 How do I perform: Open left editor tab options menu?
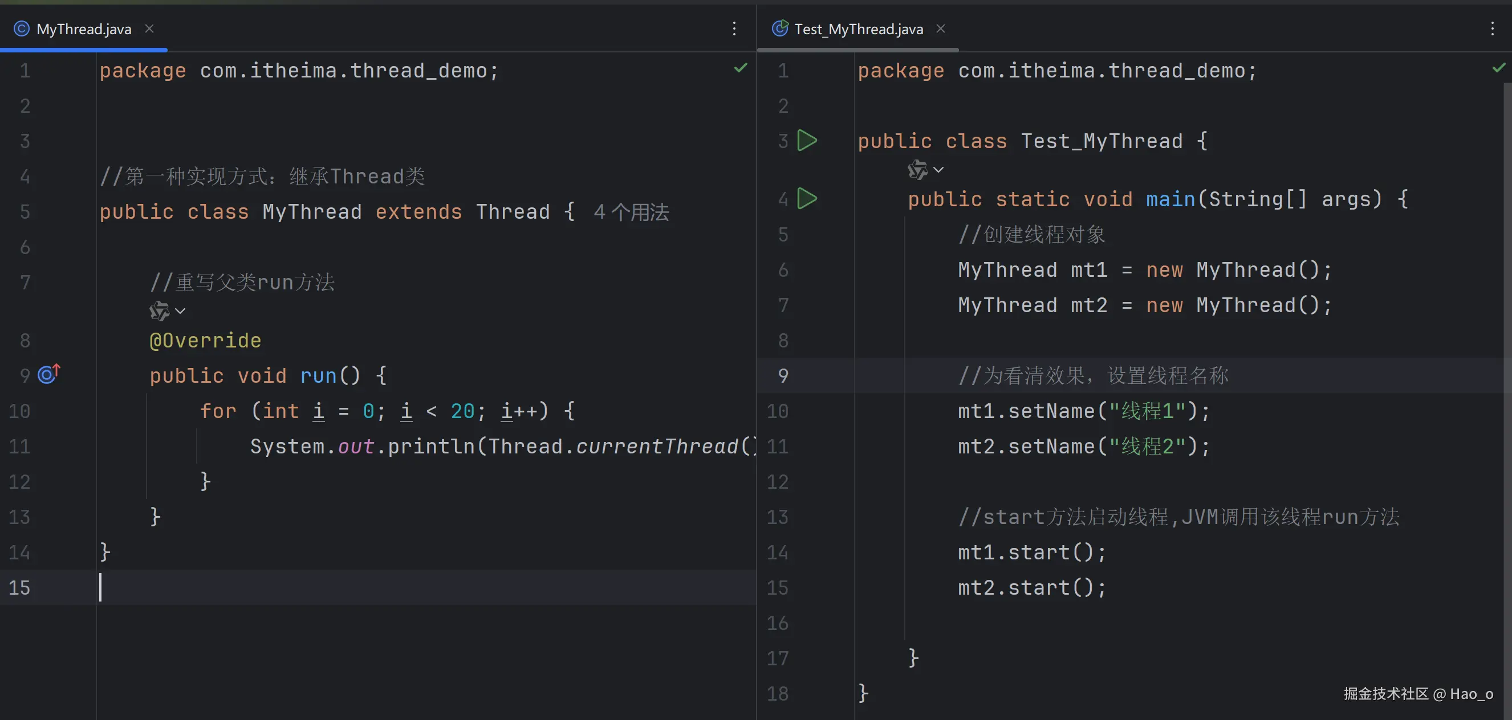pyautogui.click(x=734, y=28)
